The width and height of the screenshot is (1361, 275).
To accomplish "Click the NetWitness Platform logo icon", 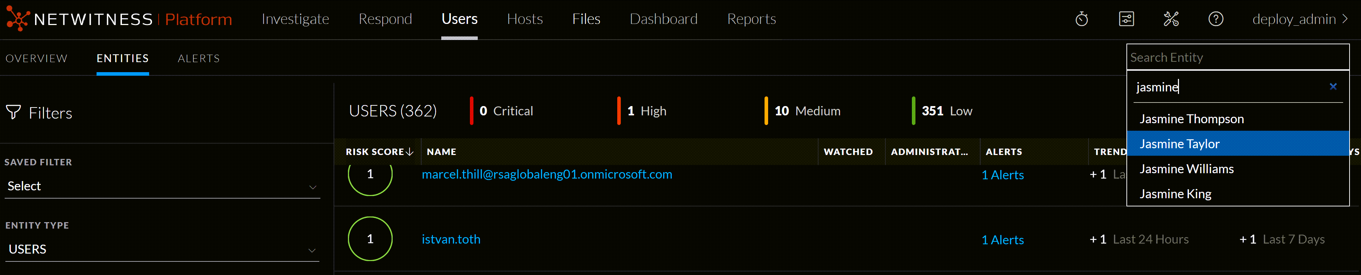I will tap(18, 19).
